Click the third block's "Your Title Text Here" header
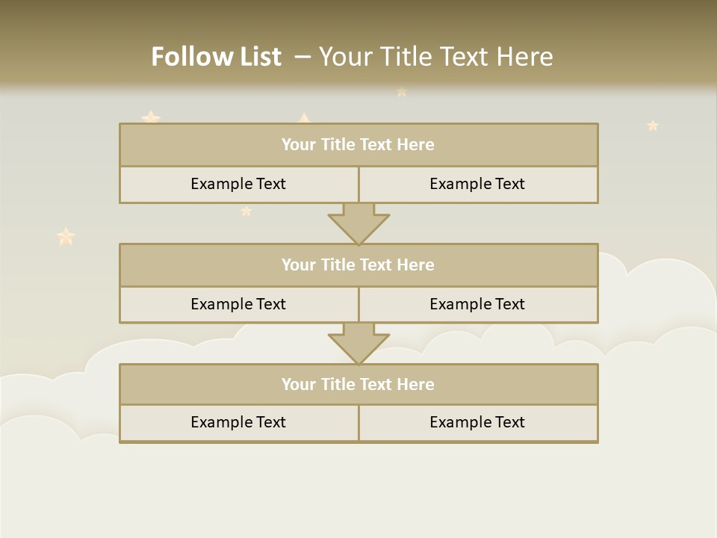 click(358, 384)
